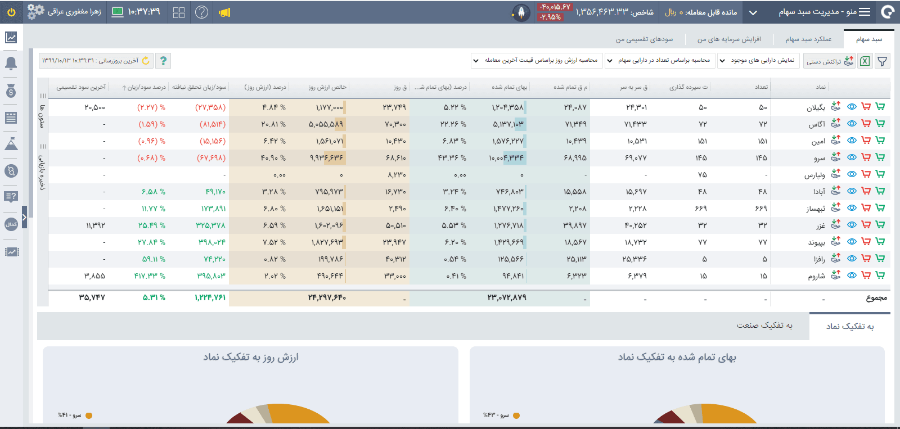Image resolution: width=900 pixels, height=429 pixels.
Task: Select the سبد سهام tab
Action: pyautogui.click(x=868, y=39)
